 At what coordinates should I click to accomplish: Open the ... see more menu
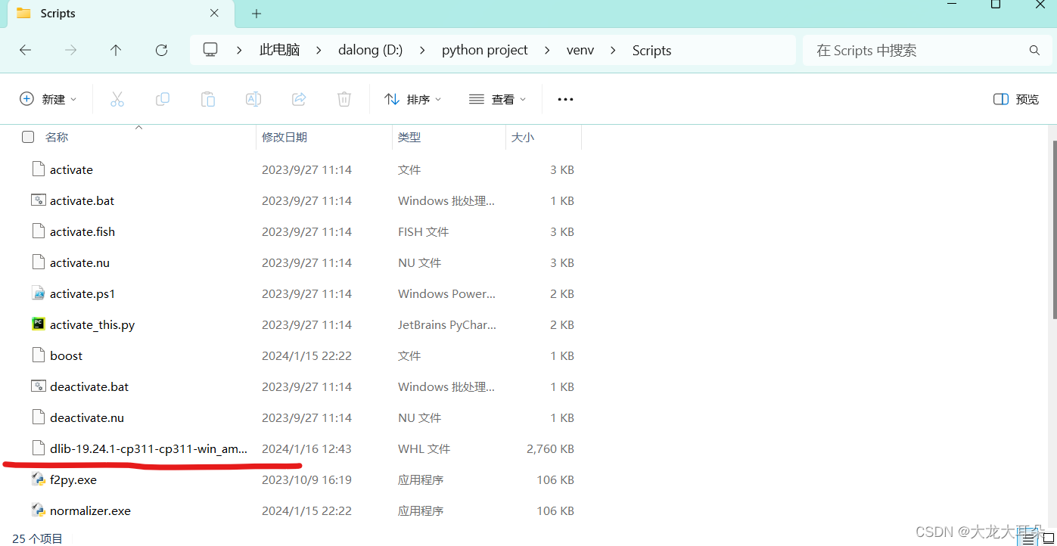(x=565, y=98)
